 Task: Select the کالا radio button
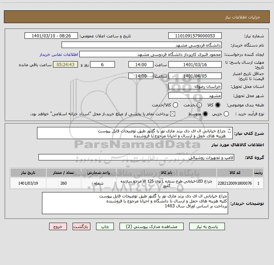217,105
